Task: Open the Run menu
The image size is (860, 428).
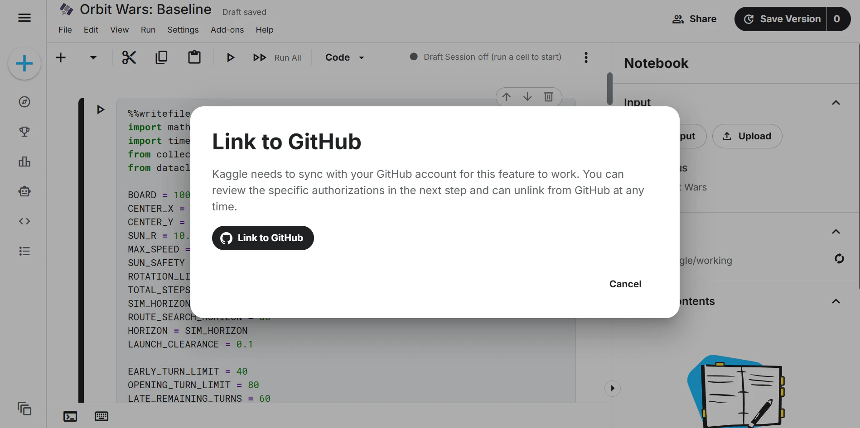Action: (148, 30)
